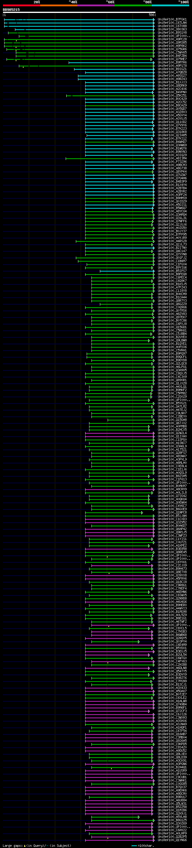Viewport: 192px width, 848px height.
Task: Click hit UniRef100_B0C429
Action: (x=172, y=99)
